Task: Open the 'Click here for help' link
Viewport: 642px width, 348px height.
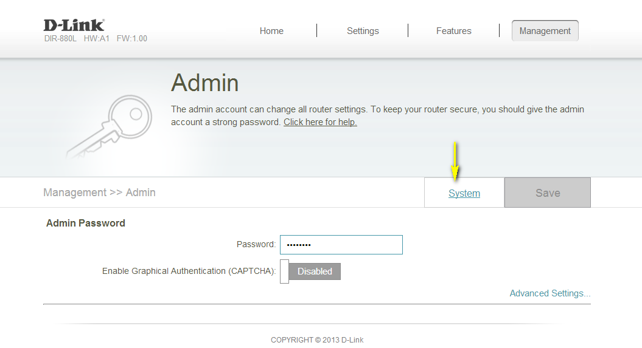Action: (x=320, y=122)
